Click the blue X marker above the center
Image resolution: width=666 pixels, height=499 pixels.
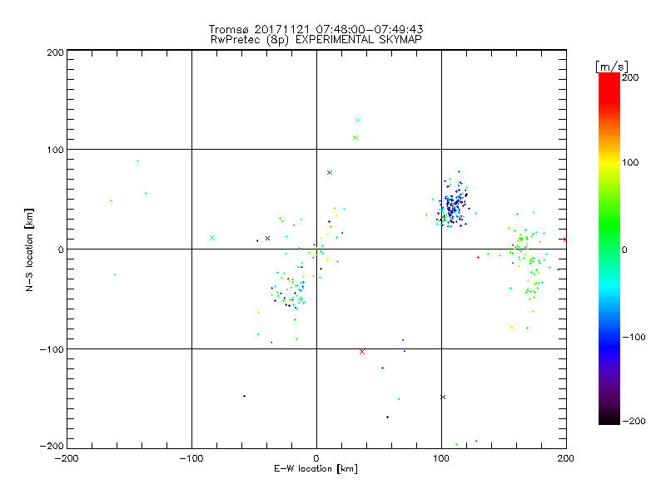[x=330, y=173]
